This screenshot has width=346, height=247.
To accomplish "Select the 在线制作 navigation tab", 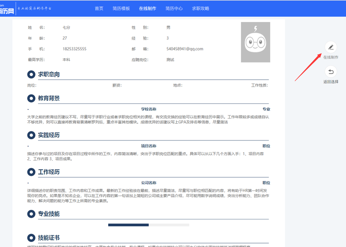I will point(147,9).
